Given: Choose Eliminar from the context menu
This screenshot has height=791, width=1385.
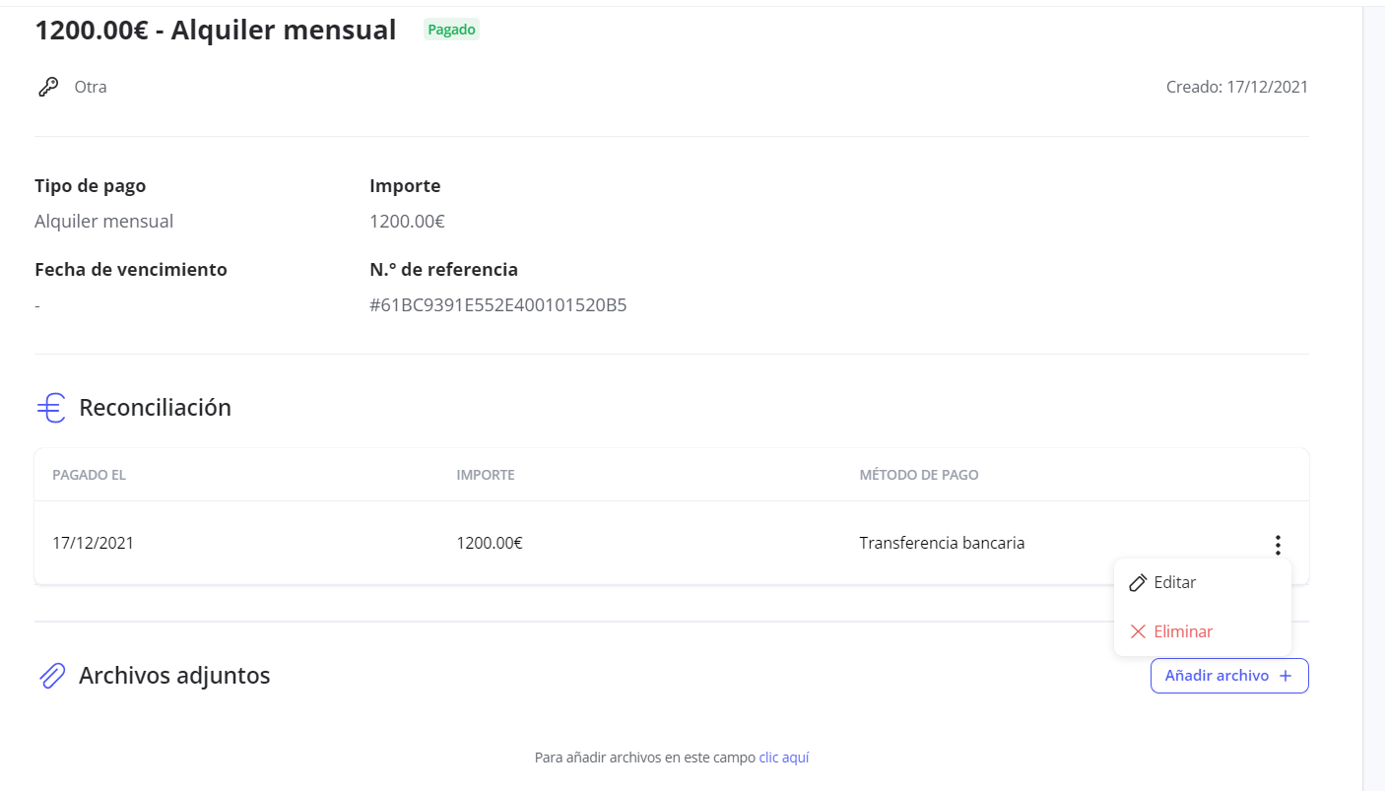Looking at the screenshot, I should [1183, 631].
